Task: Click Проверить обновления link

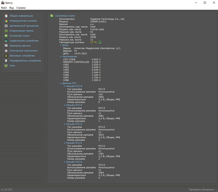Action: coord(202,190)
